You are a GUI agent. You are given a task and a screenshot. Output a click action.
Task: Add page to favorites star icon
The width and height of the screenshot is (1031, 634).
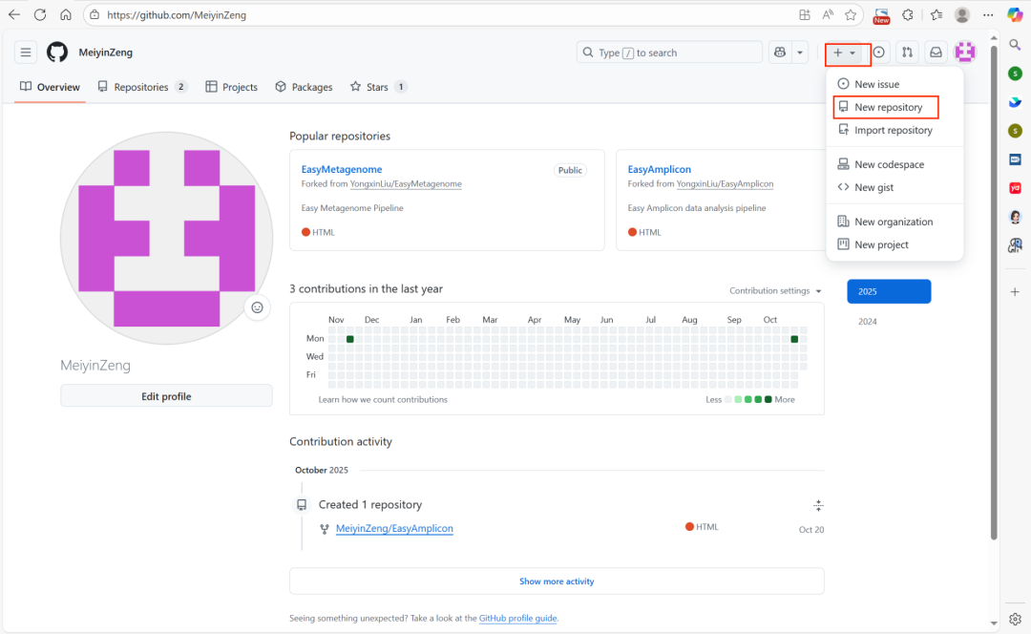point(851,14)
